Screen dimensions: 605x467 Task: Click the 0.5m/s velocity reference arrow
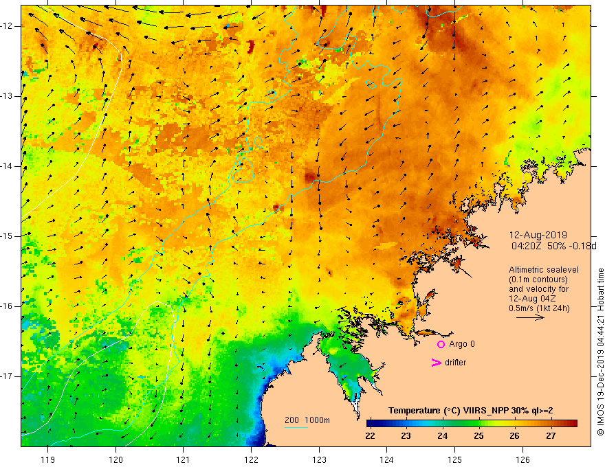click(530, 317)
